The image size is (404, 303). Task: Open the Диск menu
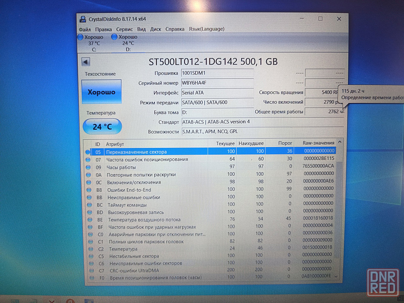[156, 29]
